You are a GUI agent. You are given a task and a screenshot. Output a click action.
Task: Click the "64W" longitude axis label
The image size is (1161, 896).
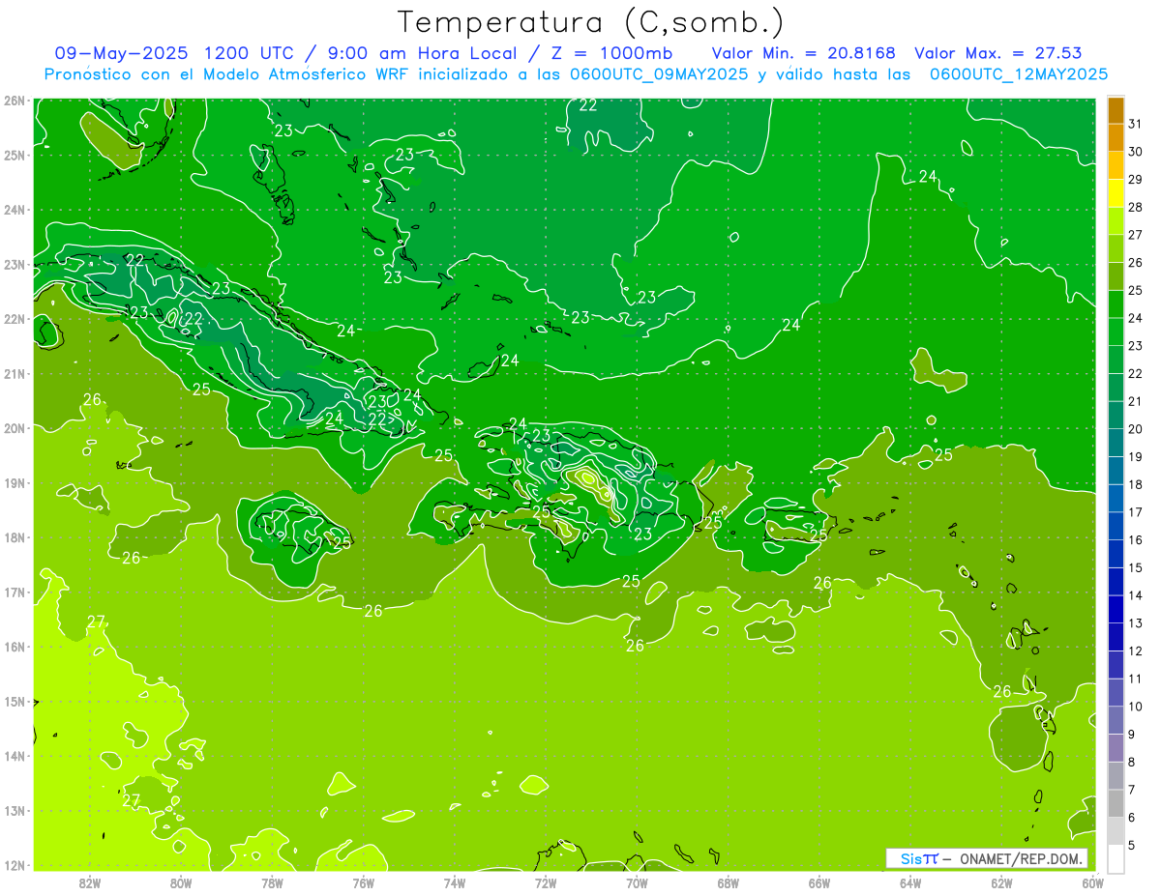[x=910, y=882]
